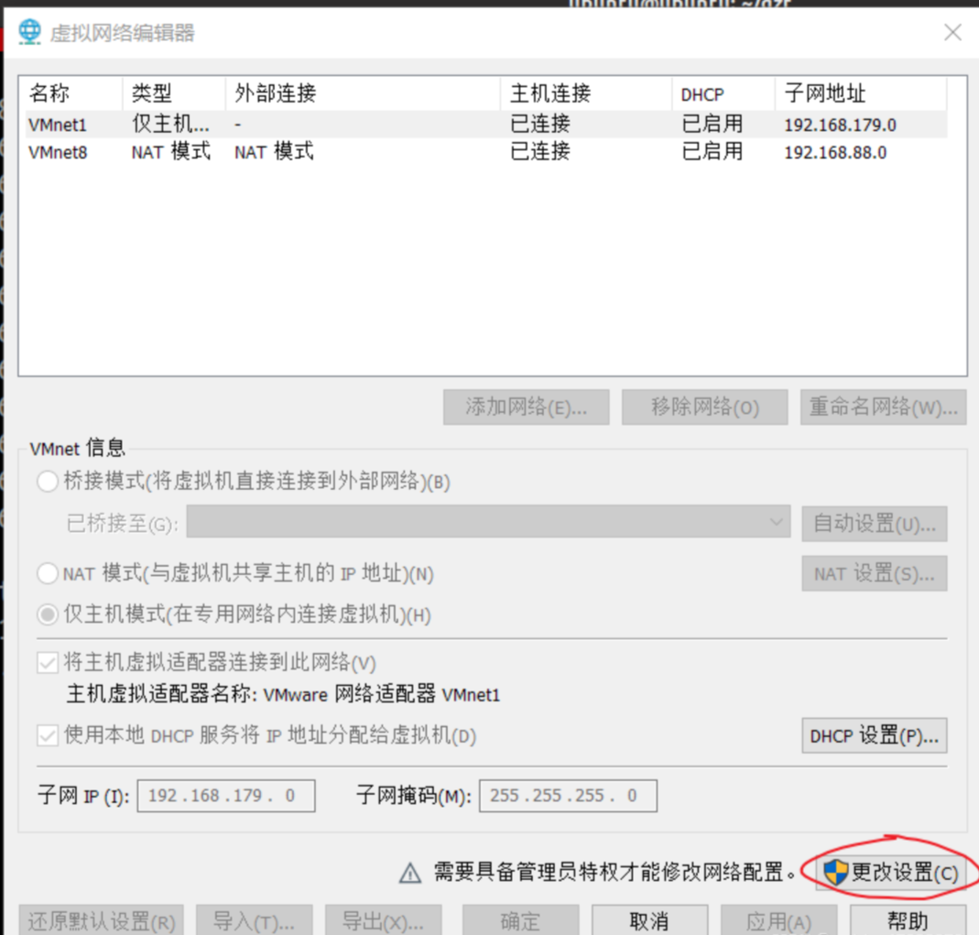Click VMnet1 type cell 仅主机...
Image resolution: width=979 pixels, height=935 pixels.
pyautogui.click(x=170, y=125)
